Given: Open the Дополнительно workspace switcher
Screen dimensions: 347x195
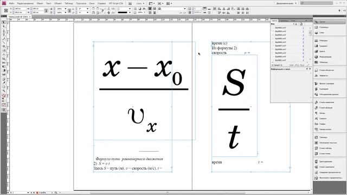Looking at the screenshot, I should [x=286, y=3].
